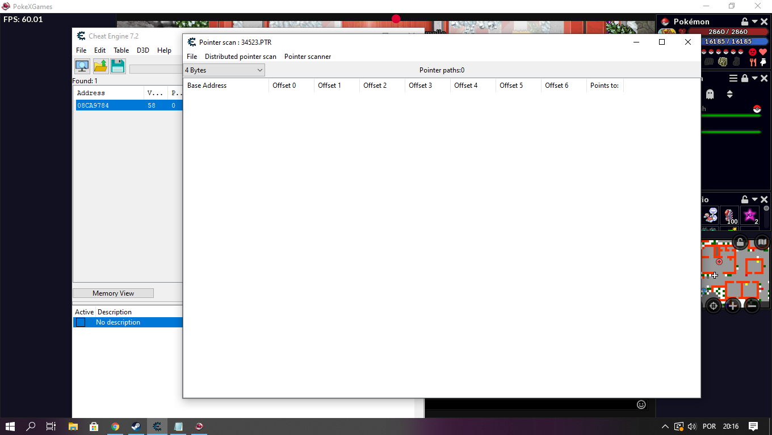Click the star XP item in inventory
The image size is (772, 435).
point(750,215)
